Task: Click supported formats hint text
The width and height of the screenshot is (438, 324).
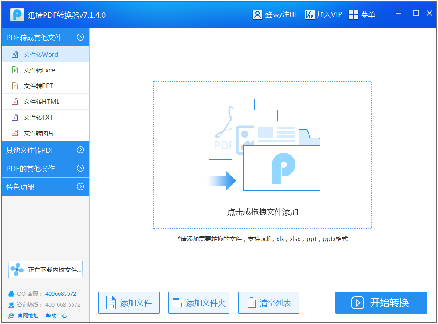Action: click(x=263, y=239)
